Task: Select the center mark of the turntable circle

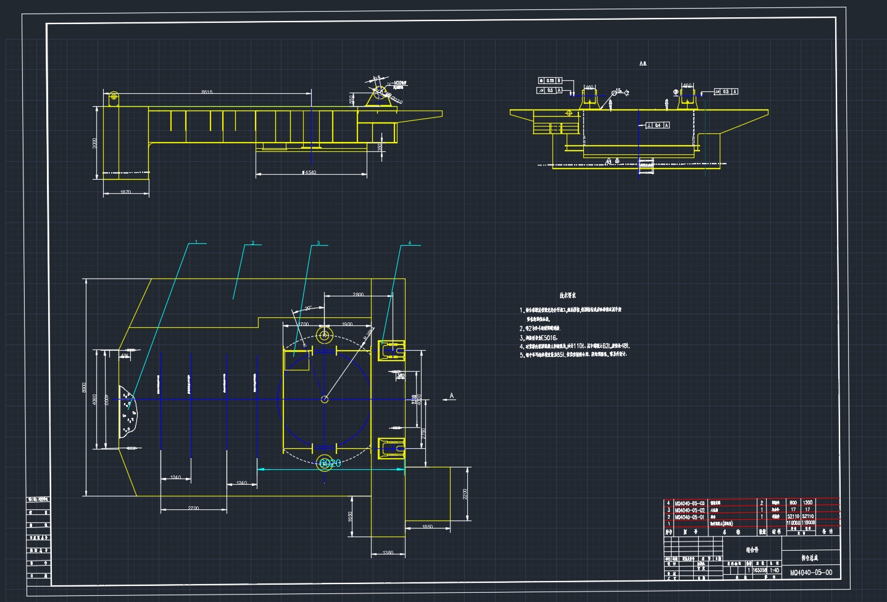Action: coord(323,399)
